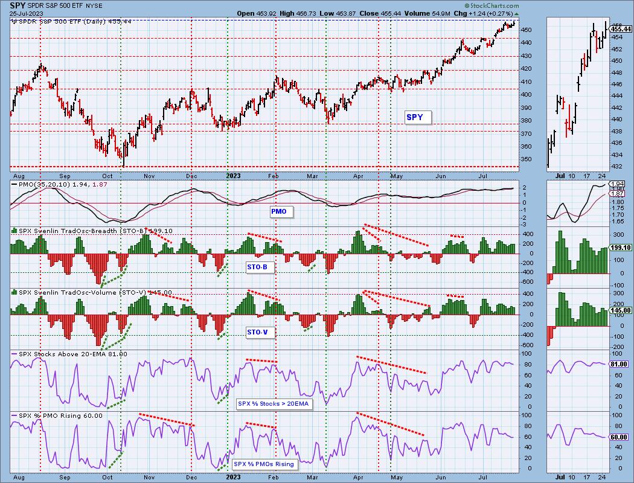Click the 'High 456.73' value in header

pos(298,13)
